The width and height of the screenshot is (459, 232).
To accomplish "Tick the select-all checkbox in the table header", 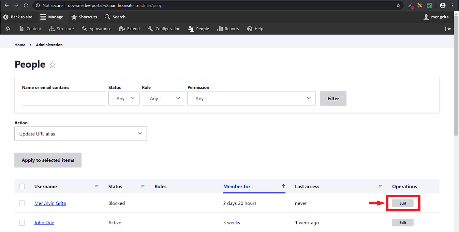I will (x=22, y=187).
